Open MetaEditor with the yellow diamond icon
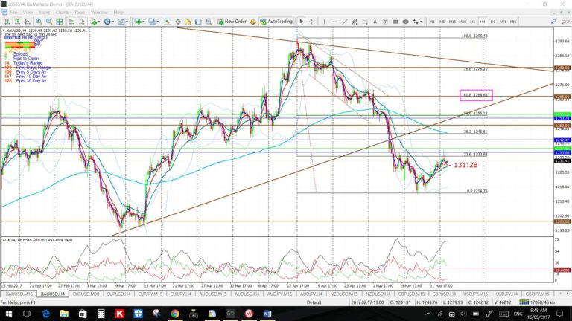Image resolution: width=572 pixels, height=321 pixels. (x=252, y=22)
